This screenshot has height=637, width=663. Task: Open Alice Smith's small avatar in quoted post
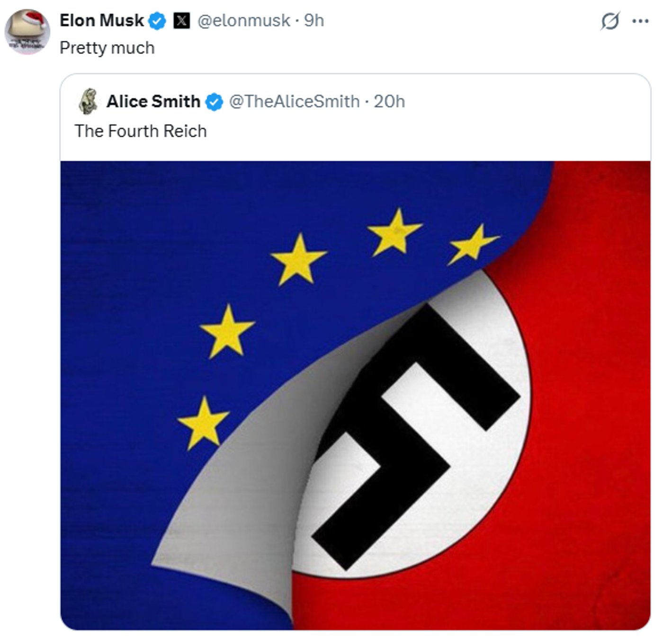click(89, 101)
